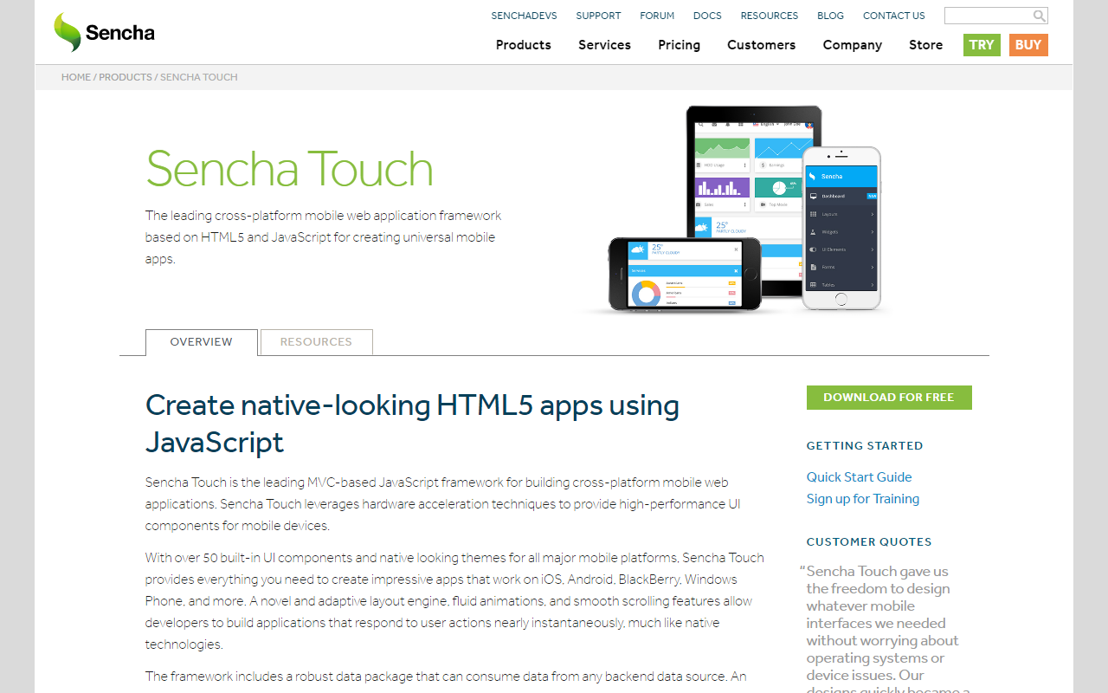Open the Contact Us link
Viewport: 1108px width, 693px height.
(x=894, y=16)
